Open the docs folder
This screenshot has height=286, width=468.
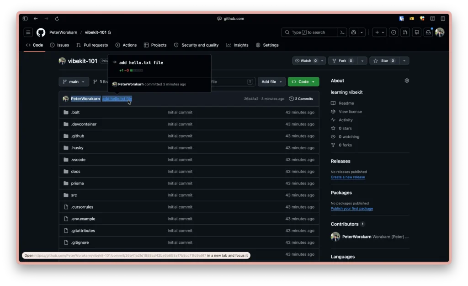75,172
